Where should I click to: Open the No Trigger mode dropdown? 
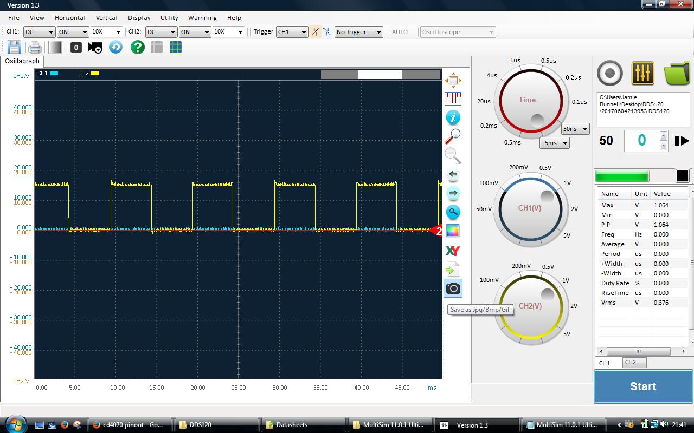(x=359, y=32)
